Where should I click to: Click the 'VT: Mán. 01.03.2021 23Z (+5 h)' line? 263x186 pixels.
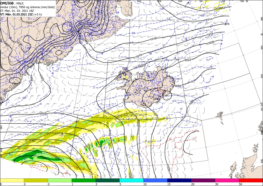point(21,14)
